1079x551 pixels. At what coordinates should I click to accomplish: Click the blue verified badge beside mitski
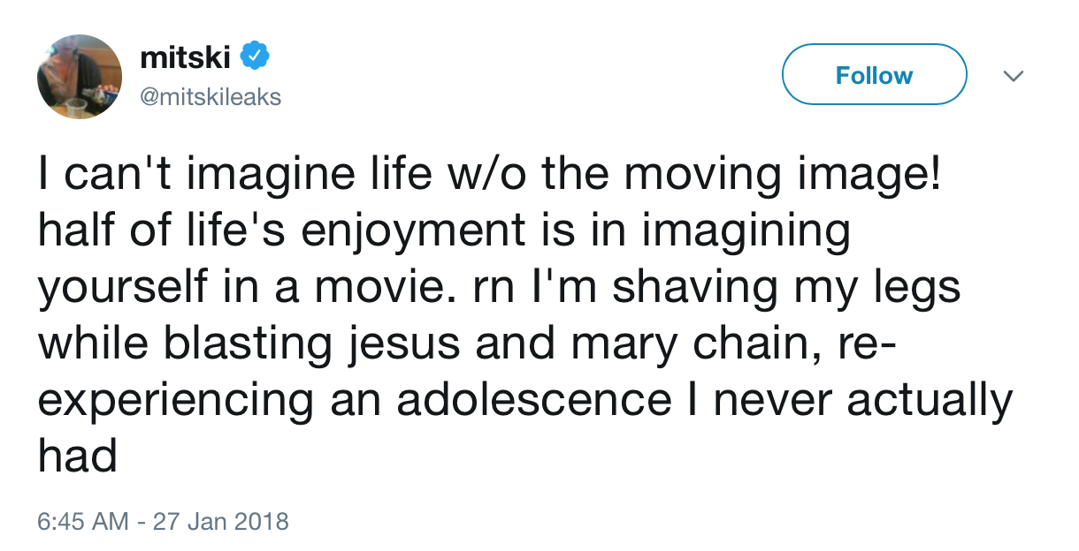tap(256, 57)
